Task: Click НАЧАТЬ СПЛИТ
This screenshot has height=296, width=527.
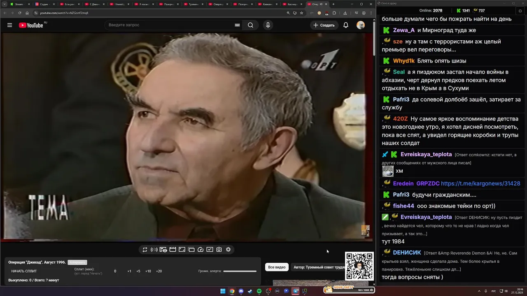Action: coord(24,271)
